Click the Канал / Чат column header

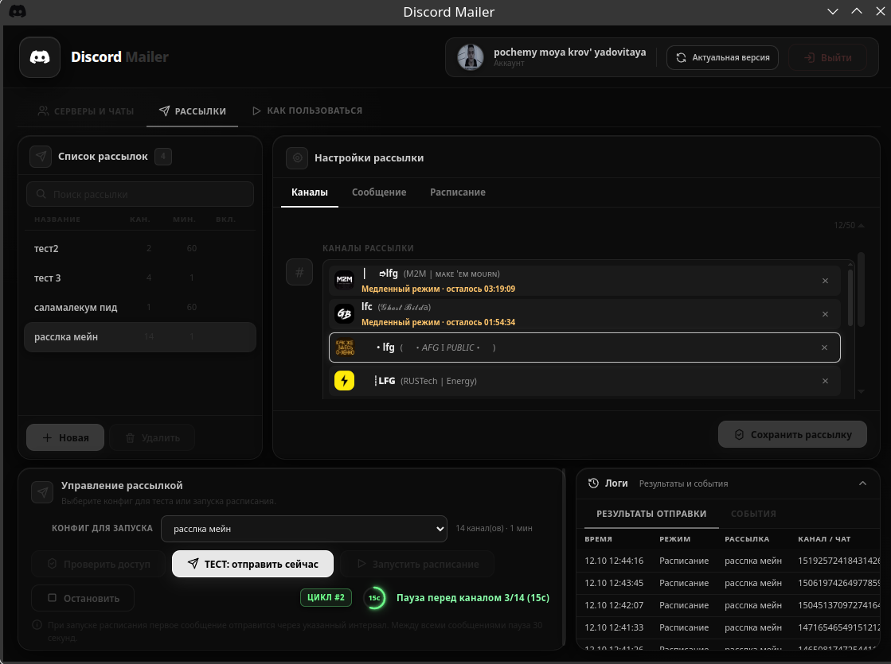click(824, 539)
